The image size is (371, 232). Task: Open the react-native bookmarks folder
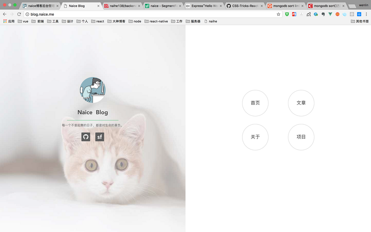[156, 21]
